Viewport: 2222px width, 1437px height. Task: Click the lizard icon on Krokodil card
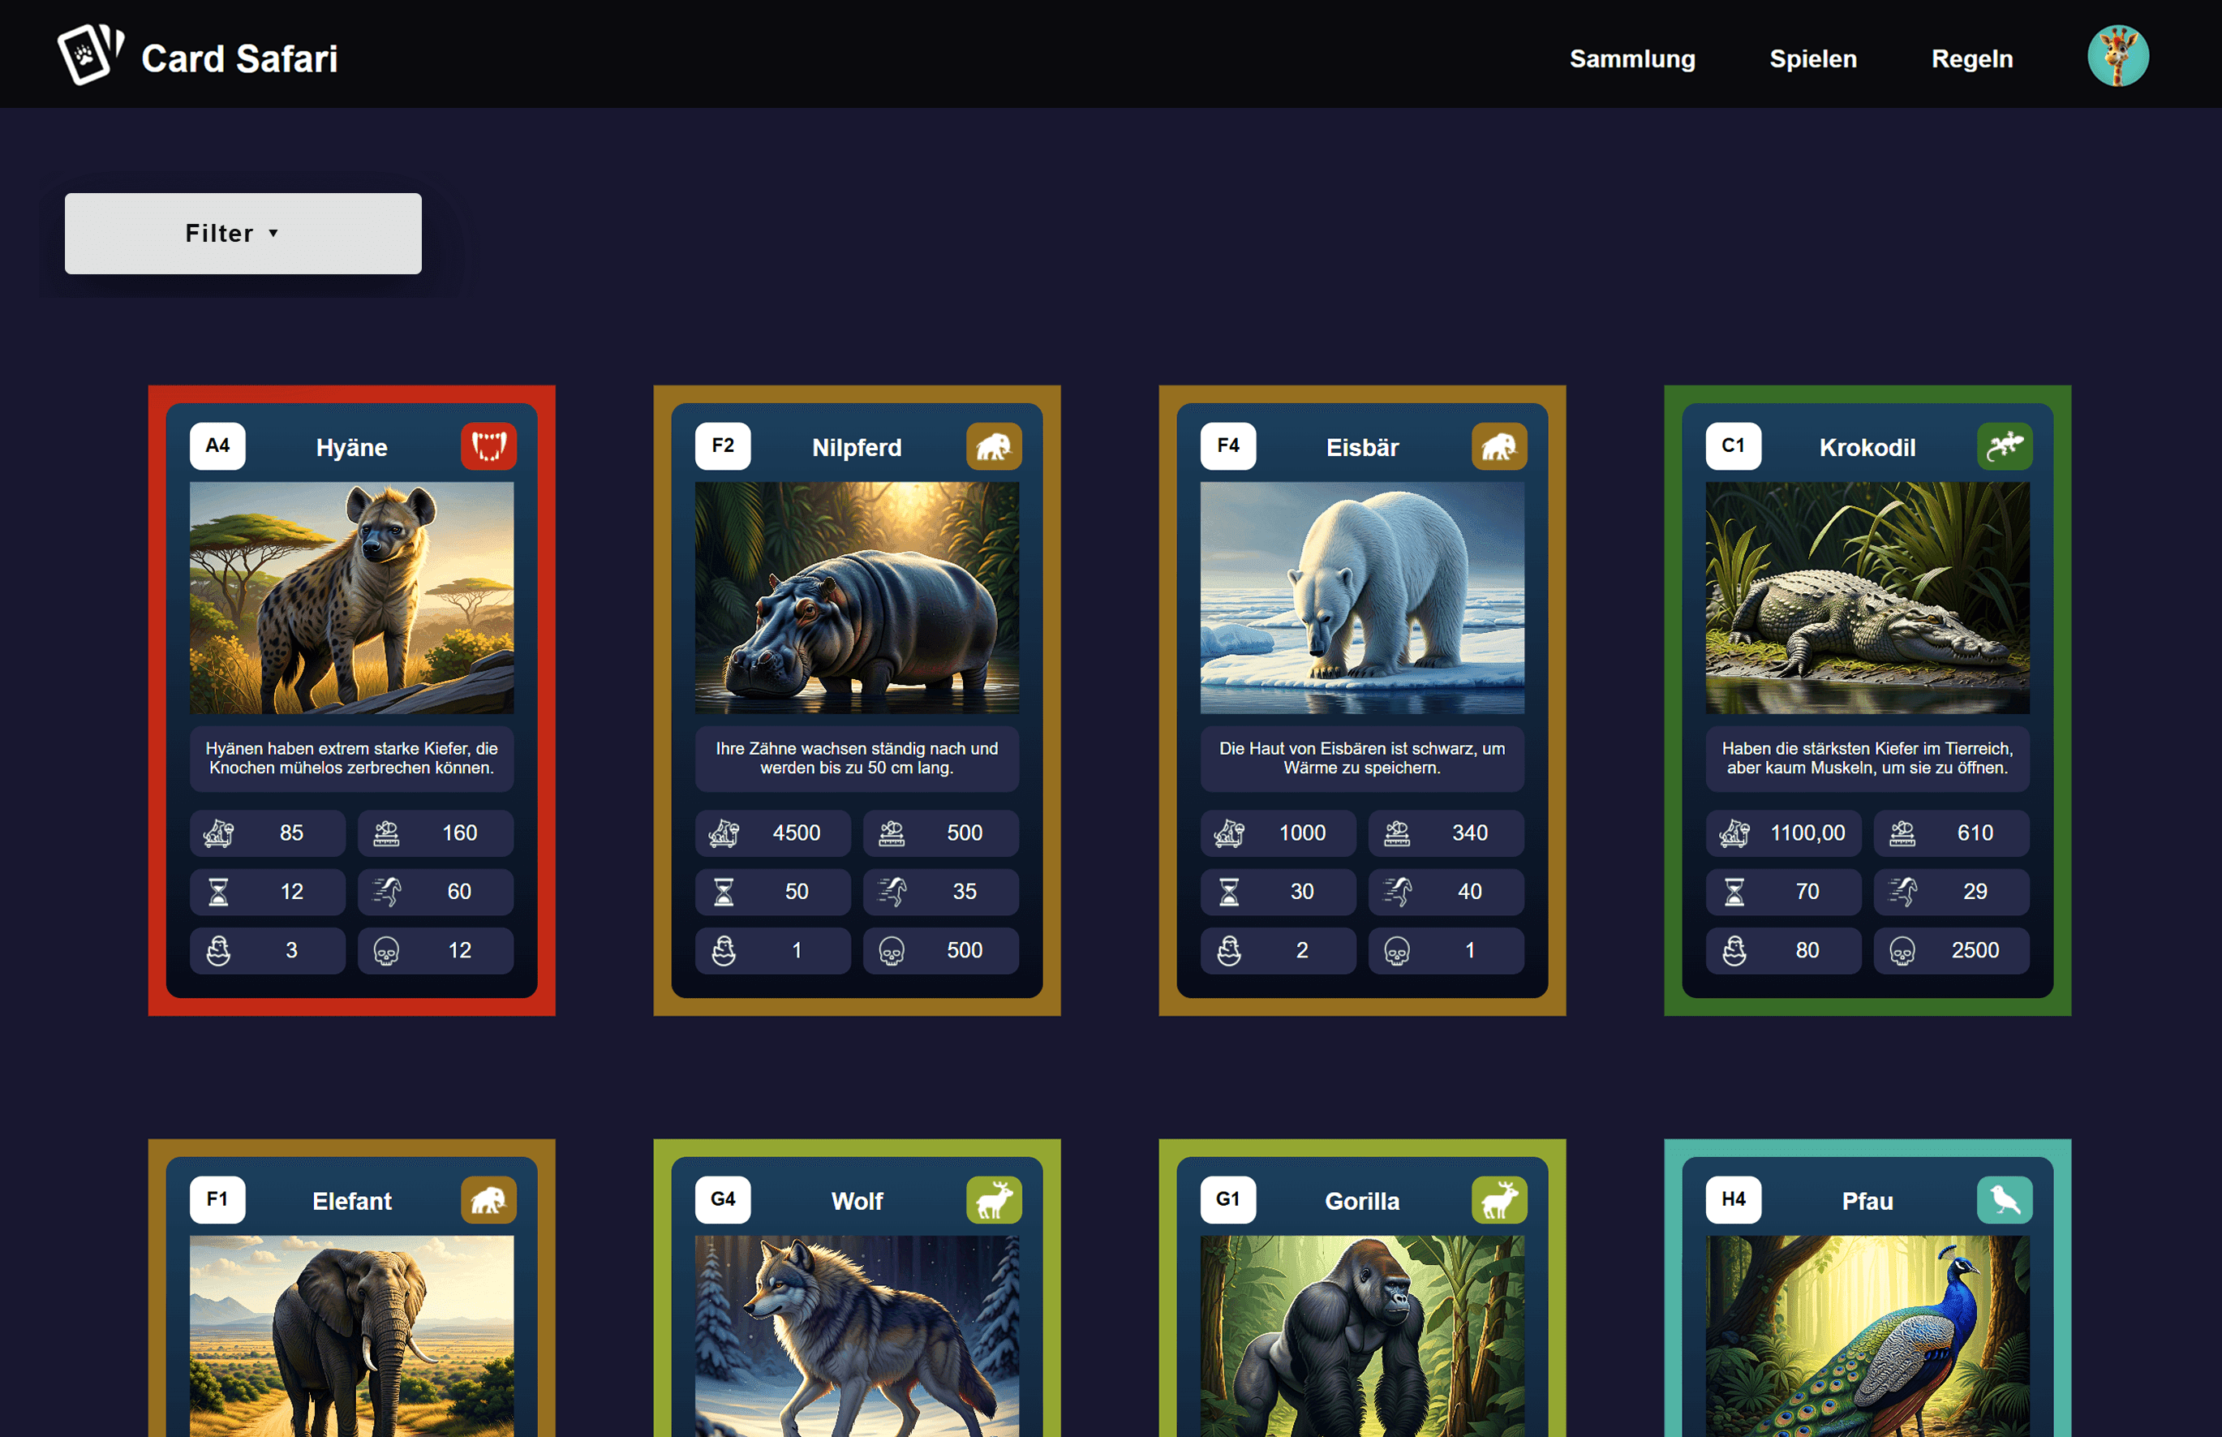tap(2004, 446)
